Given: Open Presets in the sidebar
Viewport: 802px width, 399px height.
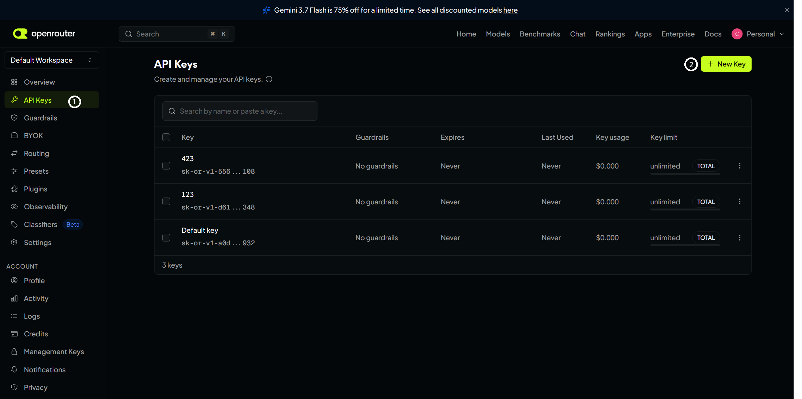Looking at the screenshot, I should (52, 171).
